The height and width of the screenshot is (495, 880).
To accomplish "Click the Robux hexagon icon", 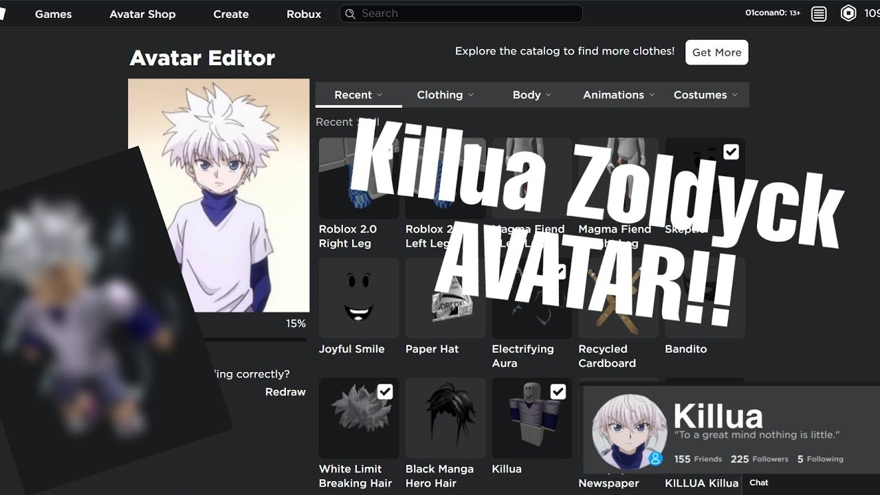I will 849,13.
